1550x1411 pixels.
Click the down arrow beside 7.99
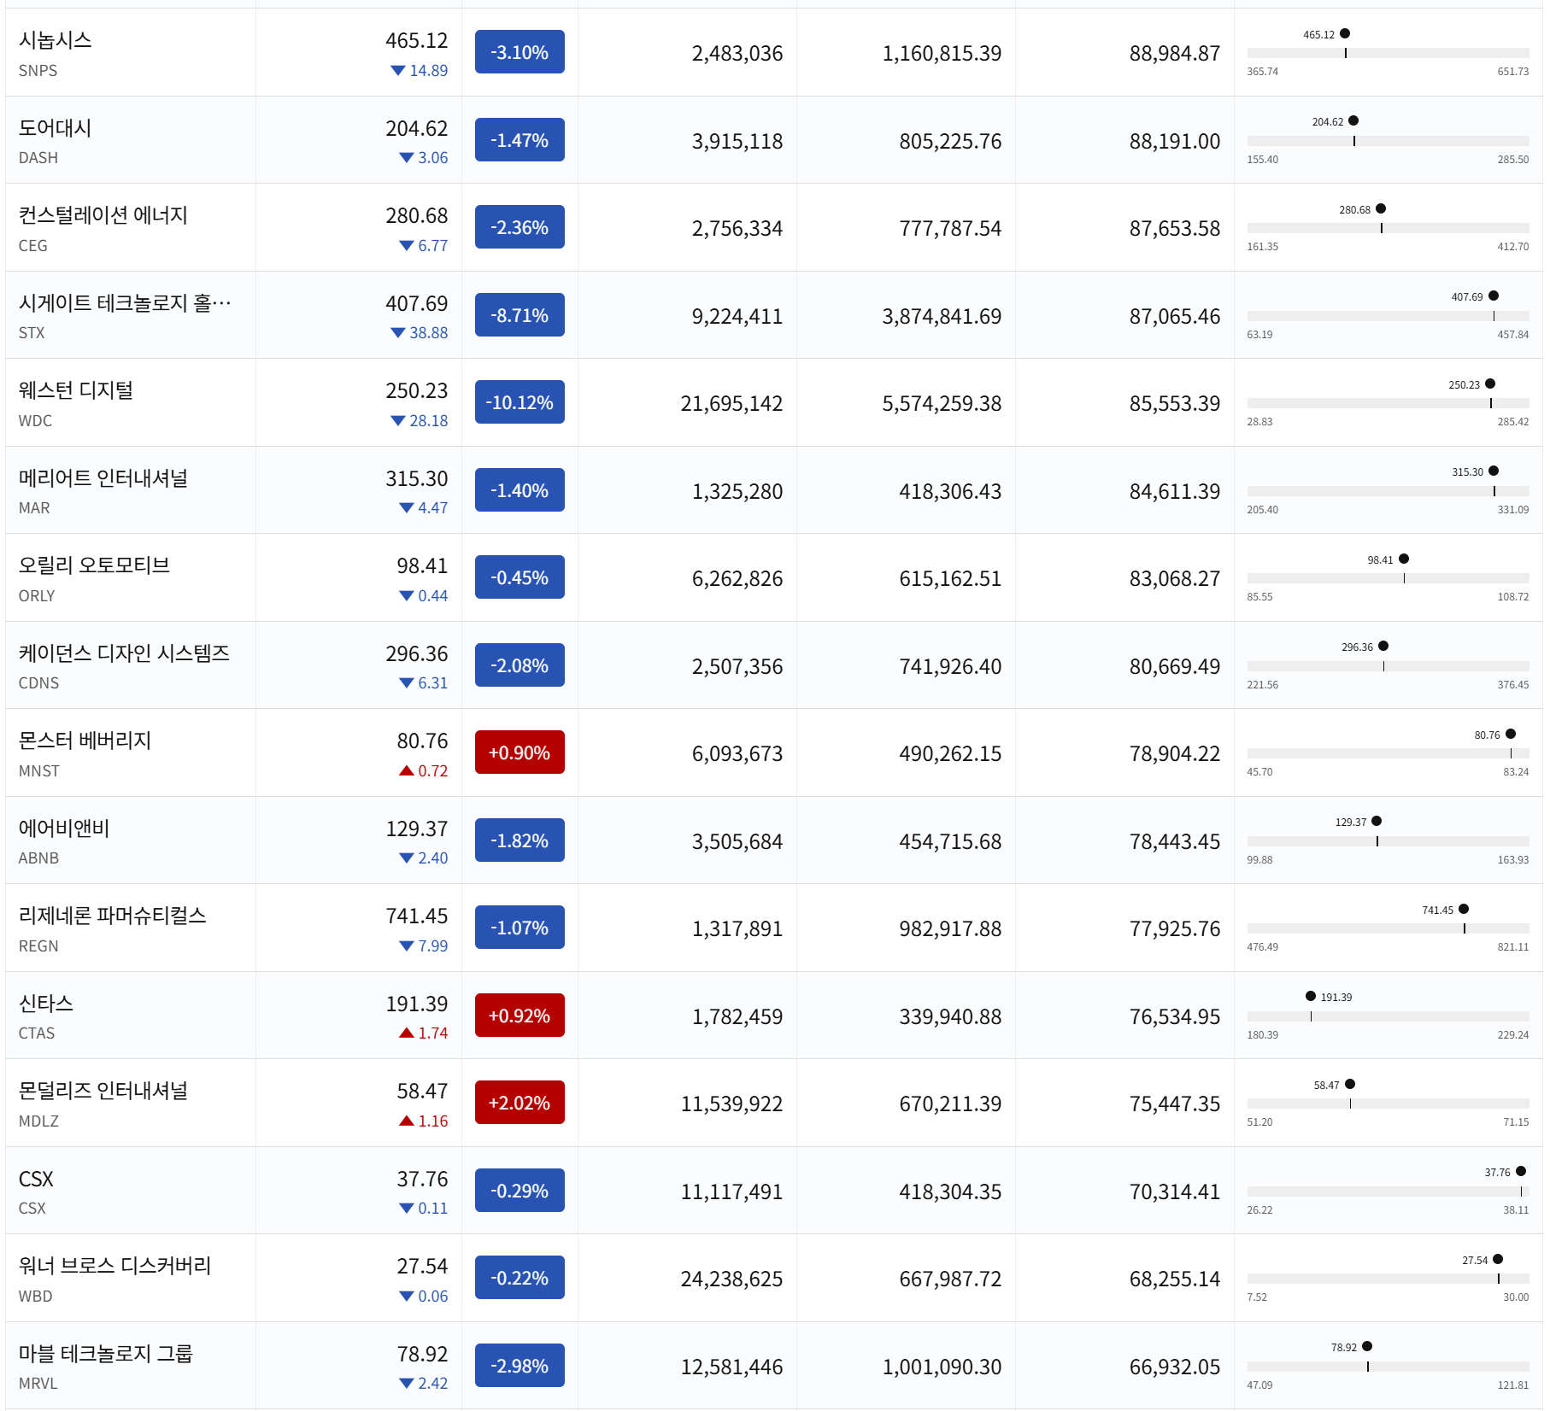coord(407,946)
